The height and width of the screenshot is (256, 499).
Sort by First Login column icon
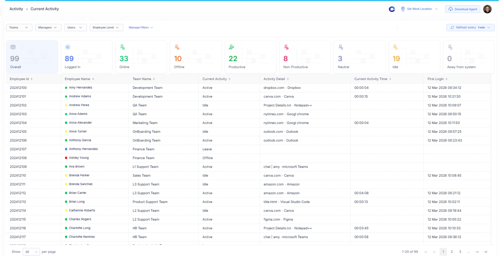[x=446, y=79]
